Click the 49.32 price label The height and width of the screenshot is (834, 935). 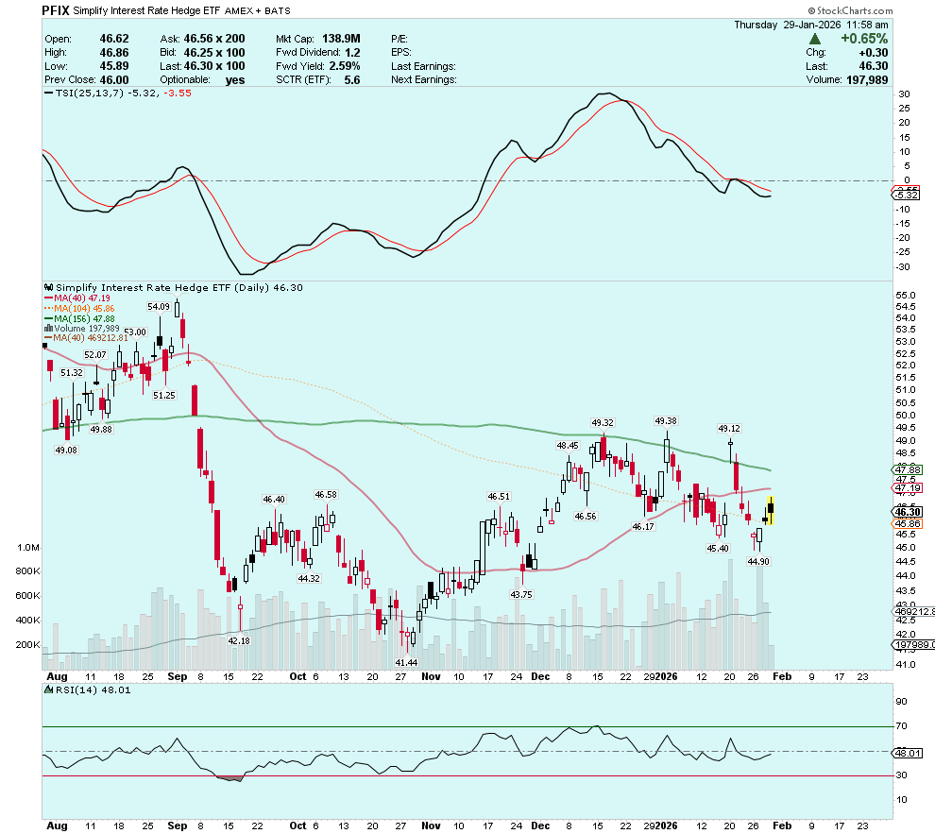click(x=603, y=422)
